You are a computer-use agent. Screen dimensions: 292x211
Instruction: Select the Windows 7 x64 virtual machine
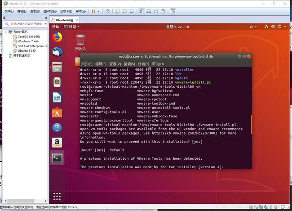28,41
